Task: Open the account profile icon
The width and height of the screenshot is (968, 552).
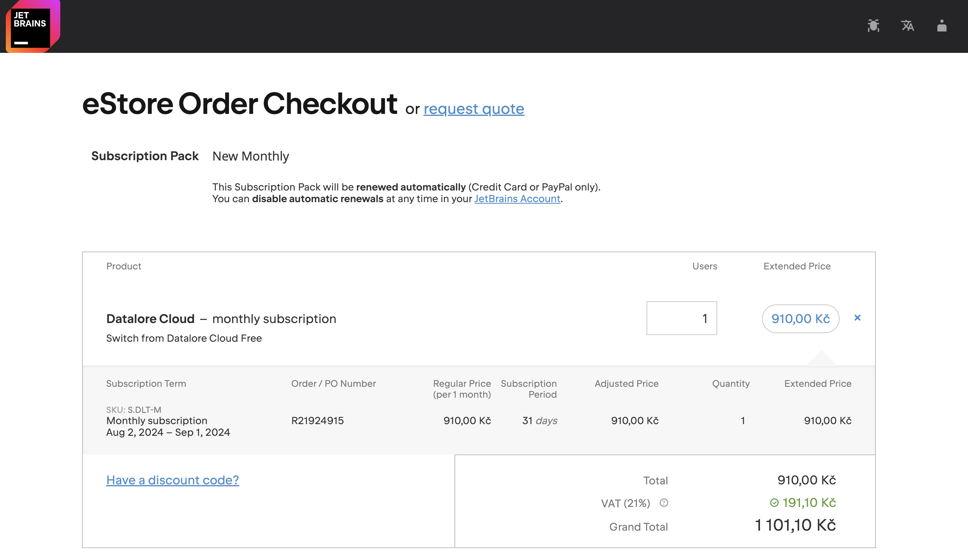Action: [x=941, y=26]
